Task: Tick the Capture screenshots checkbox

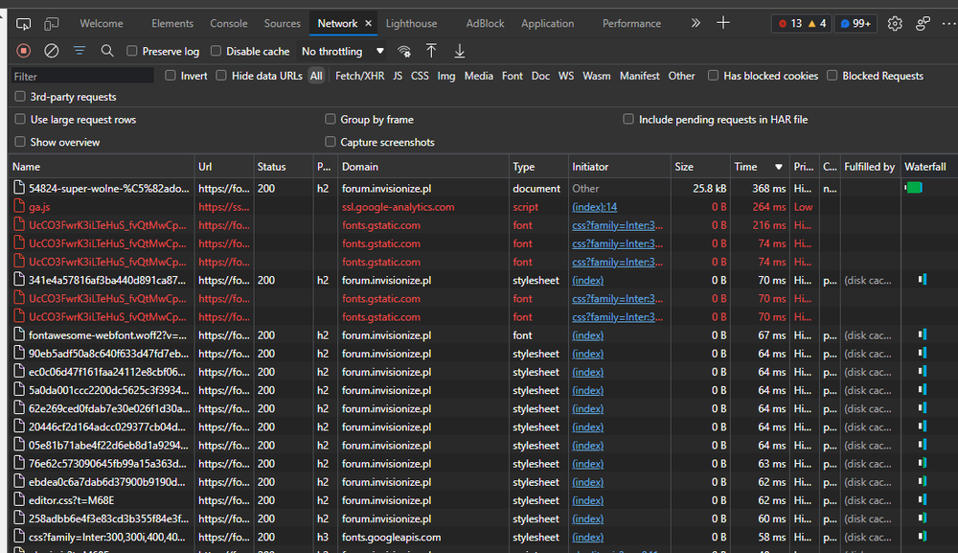Action: [x=331, y=142]
